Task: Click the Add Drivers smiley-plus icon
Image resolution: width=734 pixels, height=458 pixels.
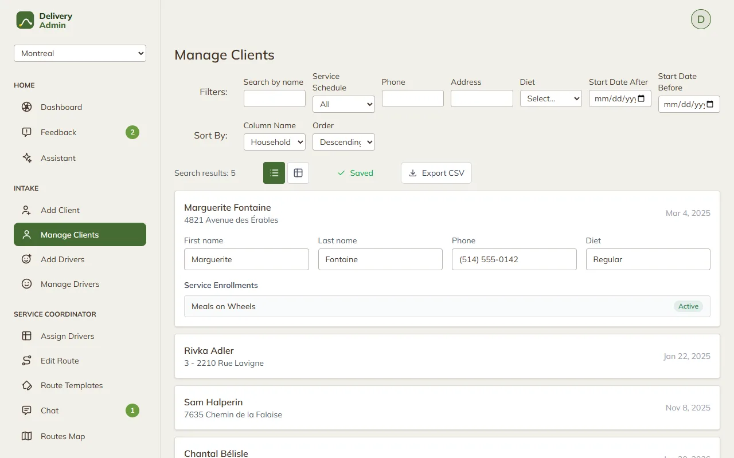Action: coord(26,259)
